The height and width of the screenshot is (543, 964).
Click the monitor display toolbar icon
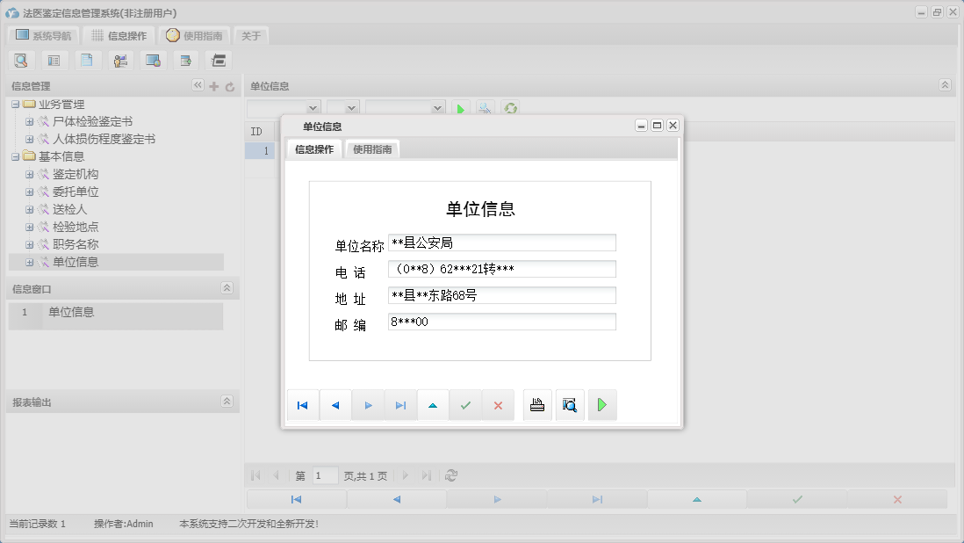coord(152,60)
